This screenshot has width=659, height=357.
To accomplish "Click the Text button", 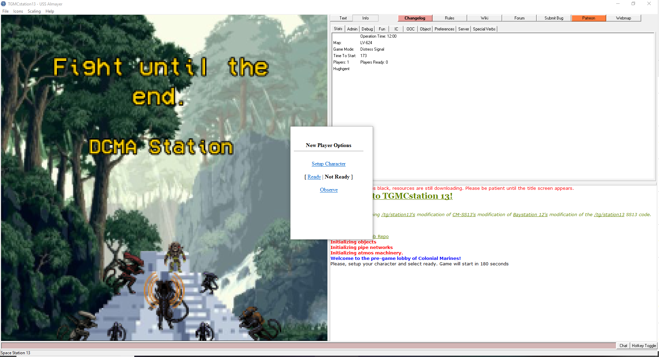I will [343, 18].
